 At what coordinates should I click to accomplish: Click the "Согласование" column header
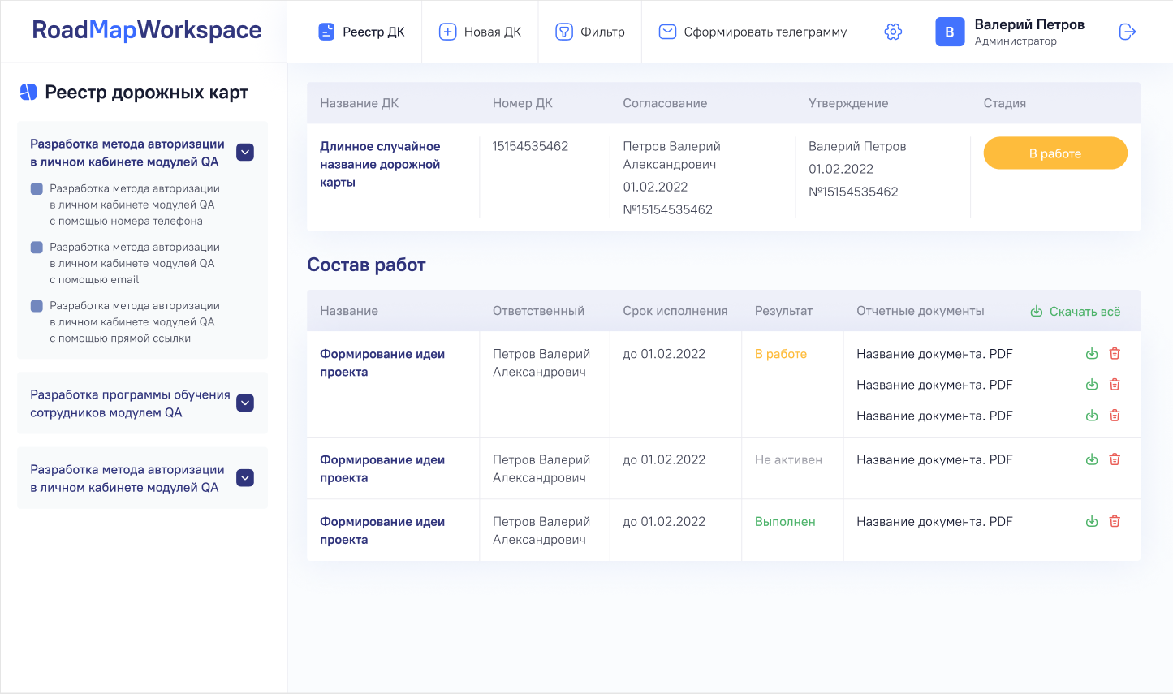[x=665, y=103]
